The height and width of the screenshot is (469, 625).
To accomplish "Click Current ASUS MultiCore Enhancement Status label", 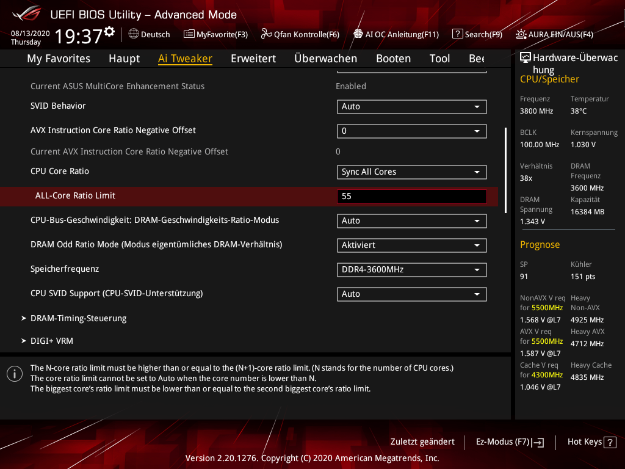I will (x=118, y=86).
